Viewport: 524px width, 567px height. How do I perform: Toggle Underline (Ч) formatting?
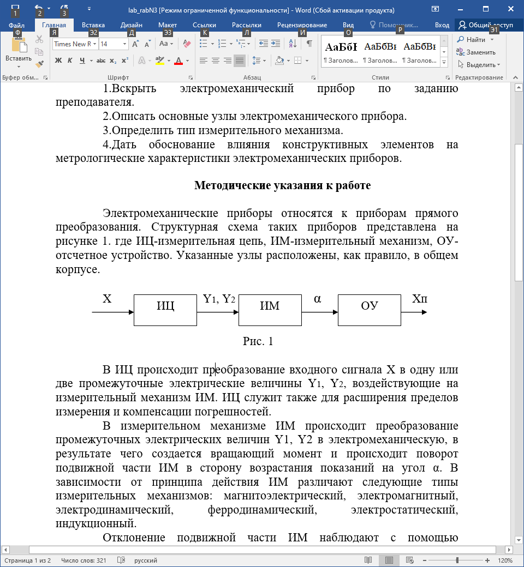pos(82,61)
